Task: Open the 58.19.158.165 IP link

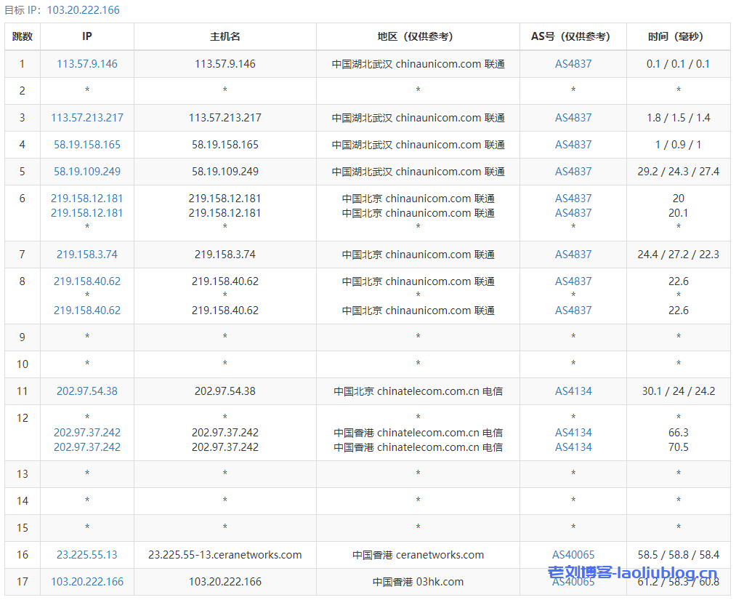Action: point(87,145)
